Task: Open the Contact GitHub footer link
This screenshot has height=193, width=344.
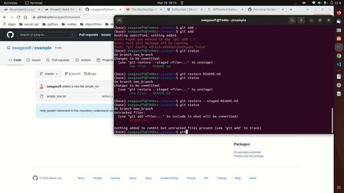Action: [x=169, y=178]
